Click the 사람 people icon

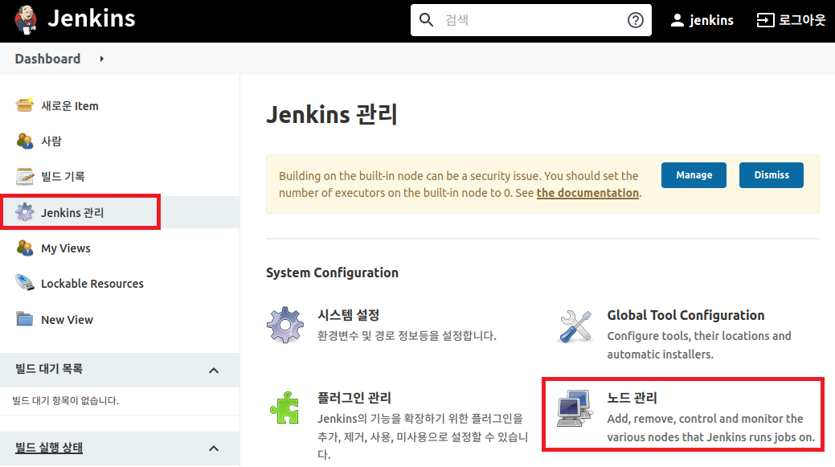tap(24, 141)
